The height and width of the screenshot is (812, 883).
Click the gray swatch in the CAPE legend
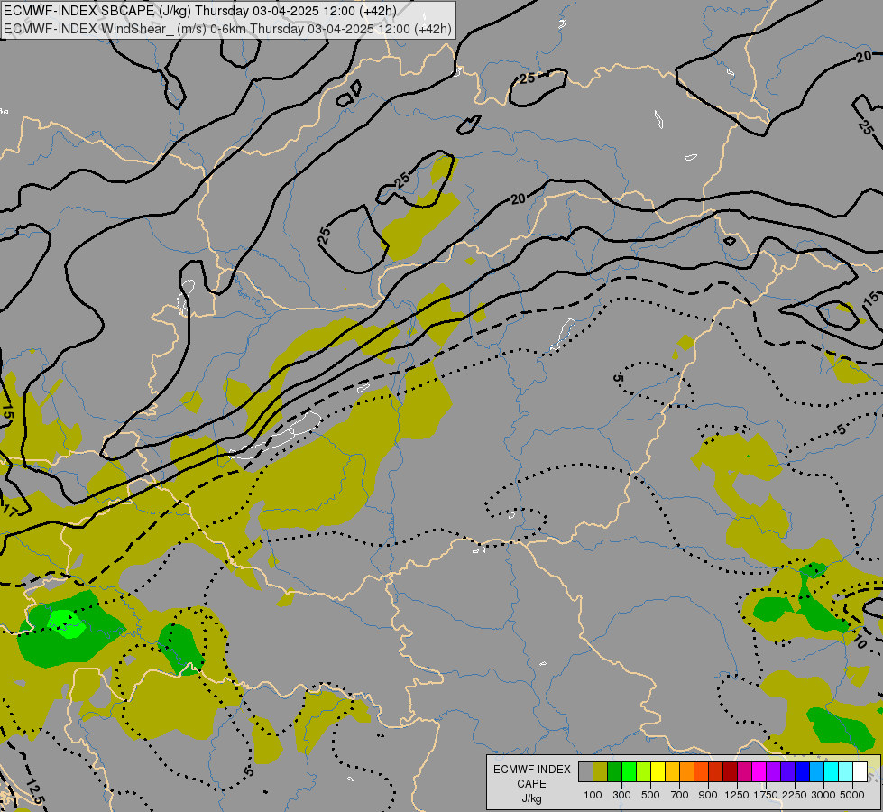pos(585,772)
